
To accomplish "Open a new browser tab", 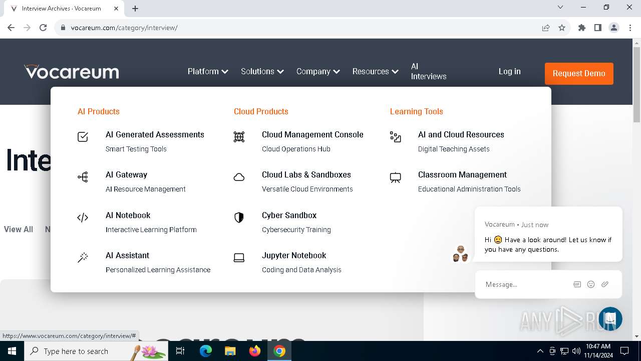I will pos(135,8).
